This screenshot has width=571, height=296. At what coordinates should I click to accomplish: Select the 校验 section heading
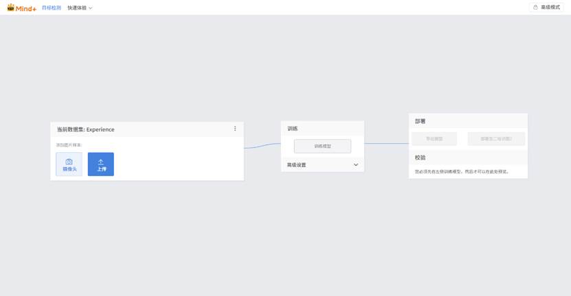click(421, 158)
